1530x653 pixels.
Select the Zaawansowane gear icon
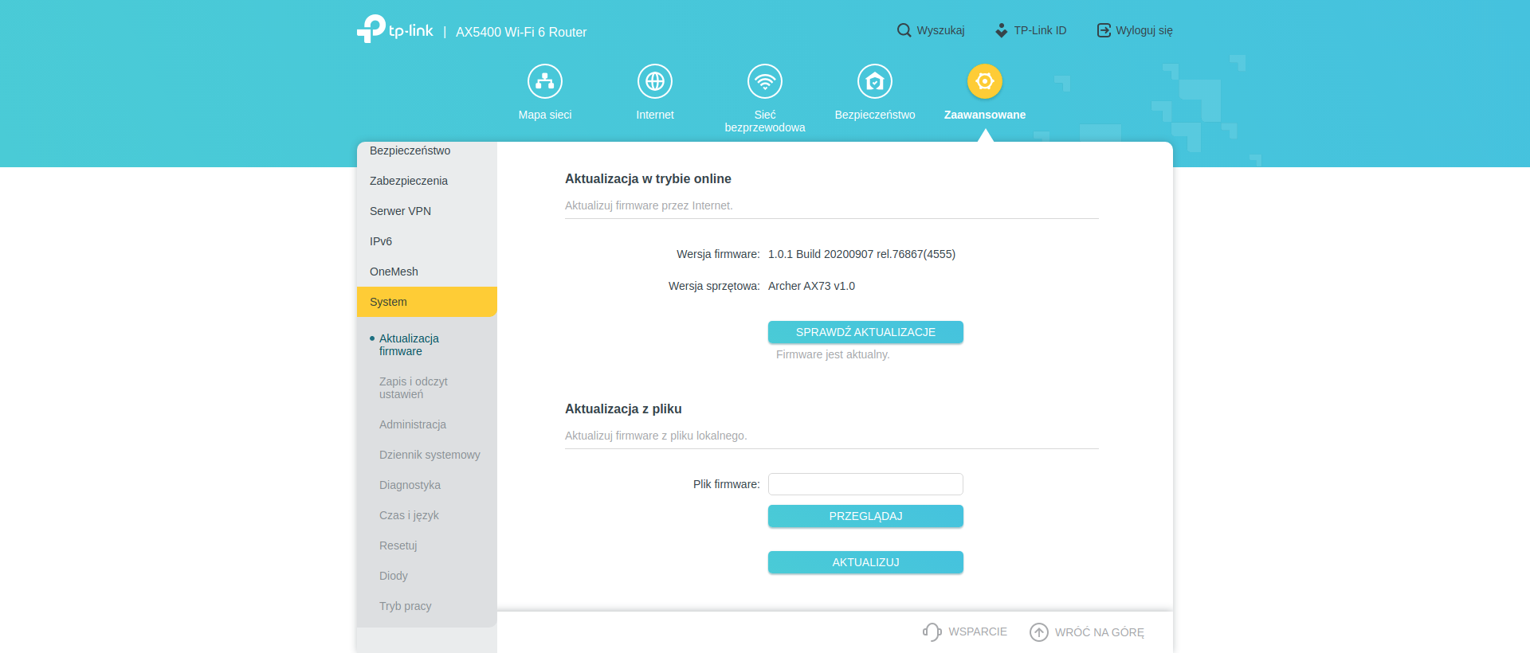pos(985,81)
